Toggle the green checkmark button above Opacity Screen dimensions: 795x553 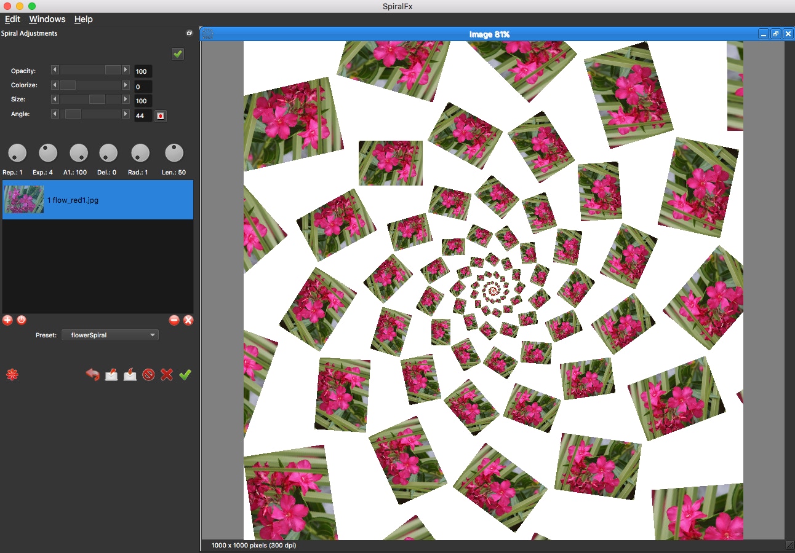[x=178, y=54]
